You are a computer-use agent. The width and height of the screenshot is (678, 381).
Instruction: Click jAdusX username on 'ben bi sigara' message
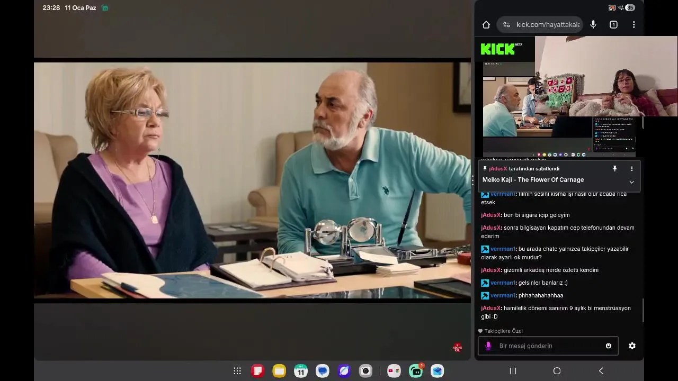pos(491,215)
